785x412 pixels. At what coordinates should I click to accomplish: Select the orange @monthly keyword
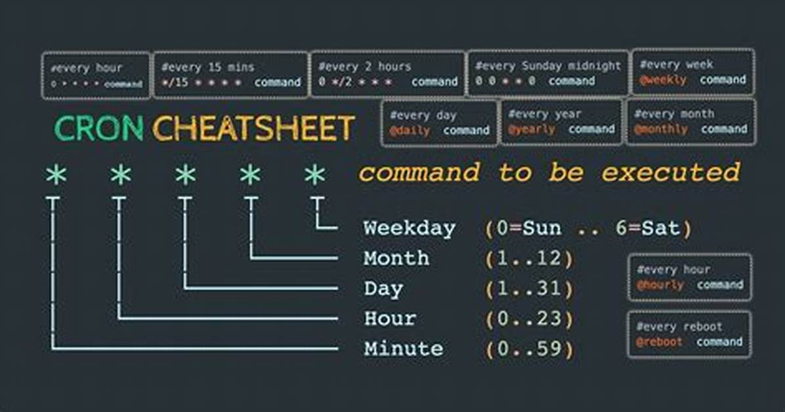tap(661, 129)
